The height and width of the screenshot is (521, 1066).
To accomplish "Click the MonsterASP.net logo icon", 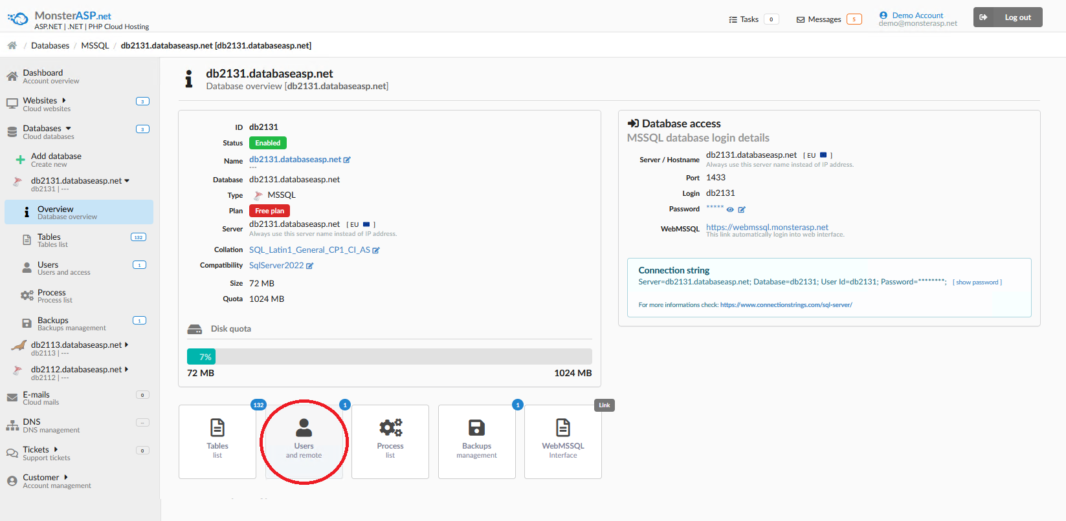I will [18, 19].
